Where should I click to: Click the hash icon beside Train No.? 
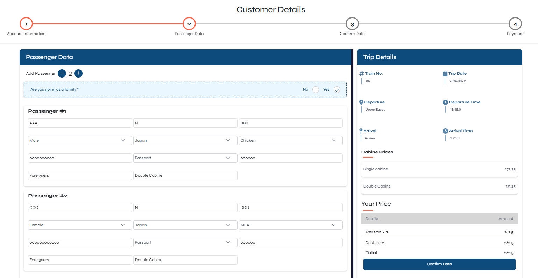(x=362, y=74)
